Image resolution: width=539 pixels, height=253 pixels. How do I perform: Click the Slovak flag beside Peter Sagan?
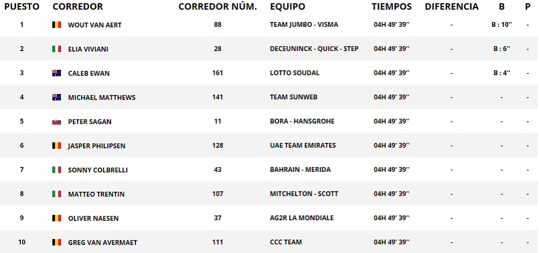56,121
